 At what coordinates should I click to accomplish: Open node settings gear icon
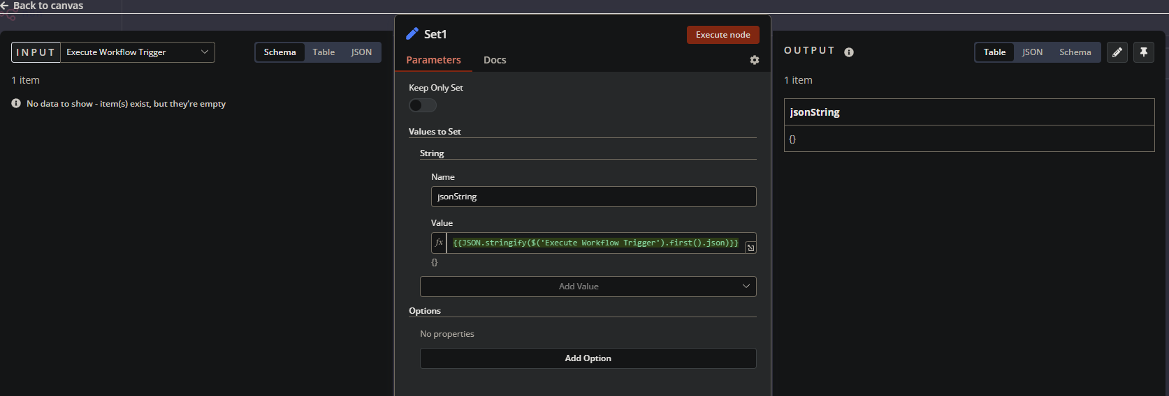point(755,60)
